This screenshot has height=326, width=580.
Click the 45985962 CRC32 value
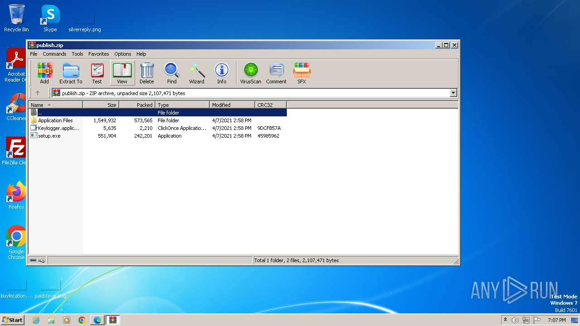(x=268, y=136)
